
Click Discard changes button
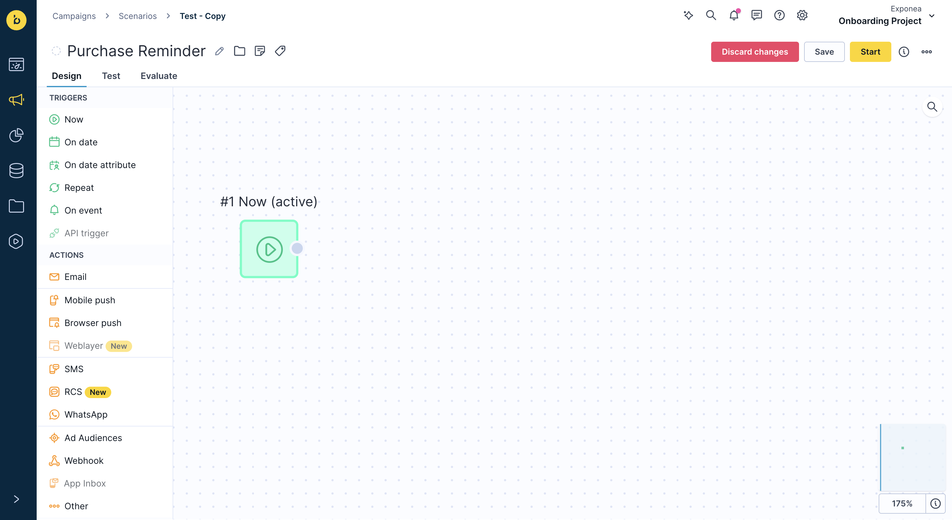coord(755,52)
